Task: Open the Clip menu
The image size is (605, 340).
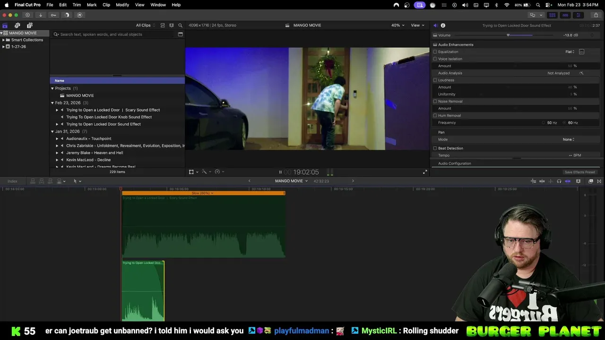Action: click(106, 5)
